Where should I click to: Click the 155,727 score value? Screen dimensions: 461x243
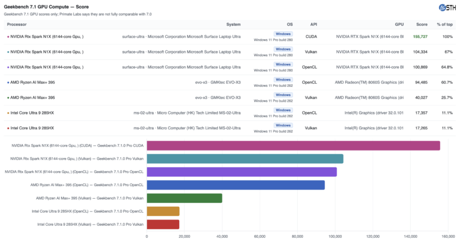click(x=420, y=37)
